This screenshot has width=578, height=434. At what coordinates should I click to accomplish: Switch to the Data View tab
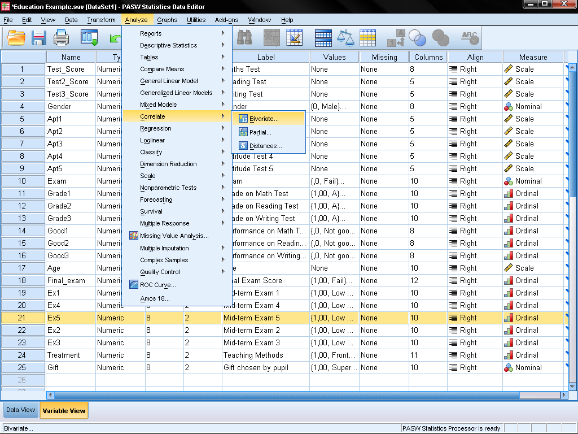(x=20, y=410)
